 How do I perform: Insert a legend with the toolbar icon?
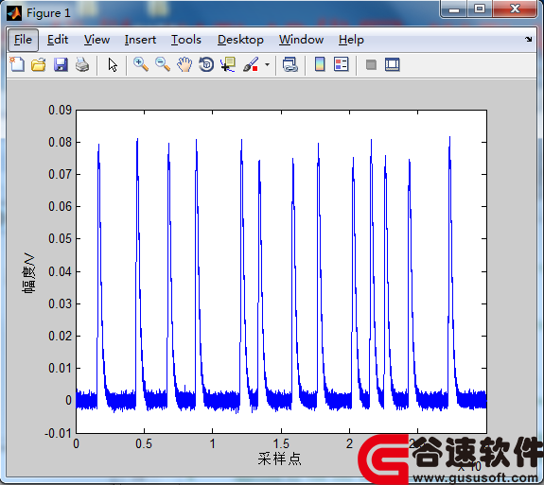point(342,64)
